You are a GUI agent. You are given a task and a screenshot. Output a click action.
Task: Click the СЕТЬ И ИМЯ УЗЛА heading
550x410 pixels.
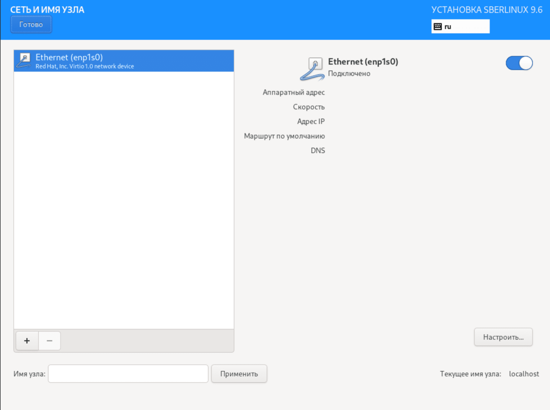tap(47, 10)
